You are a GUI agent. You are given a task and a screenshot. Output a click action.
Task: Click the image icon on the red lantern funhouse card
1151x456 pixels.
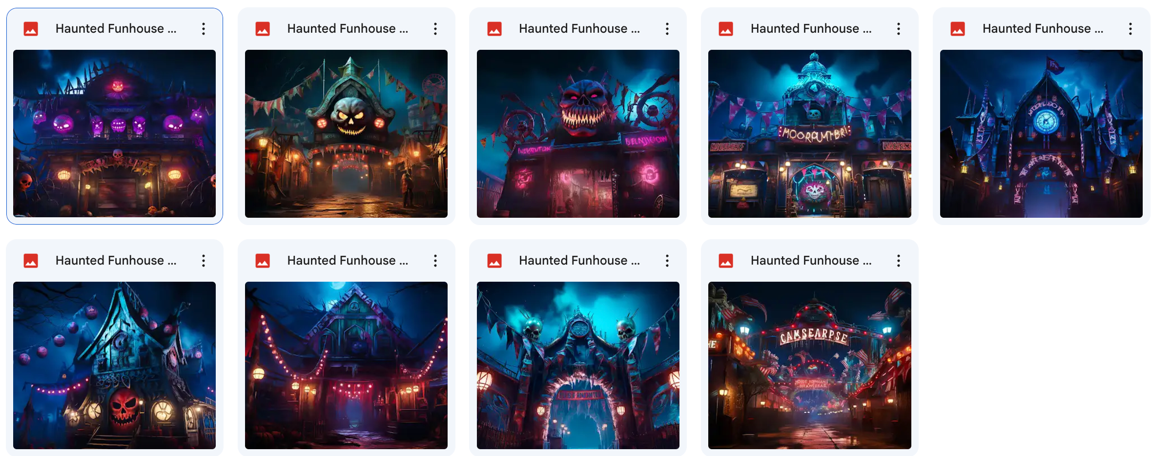(263, 260)
